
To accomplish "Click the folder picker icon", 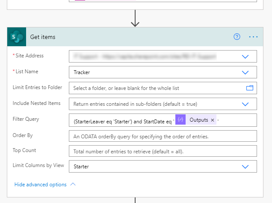I will coord(250,88).
